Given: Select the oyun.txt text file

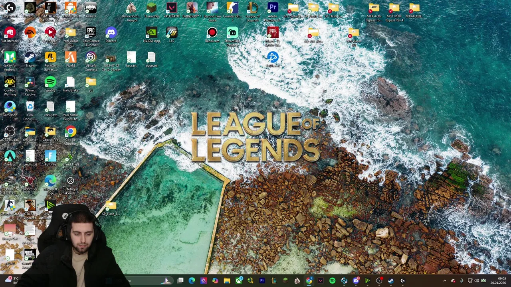Looking at the screenshot, I should pos(151,60).
